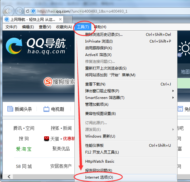Open the 工具(T) menu
This screenshot has height=182, width=190.
[83, 27]
